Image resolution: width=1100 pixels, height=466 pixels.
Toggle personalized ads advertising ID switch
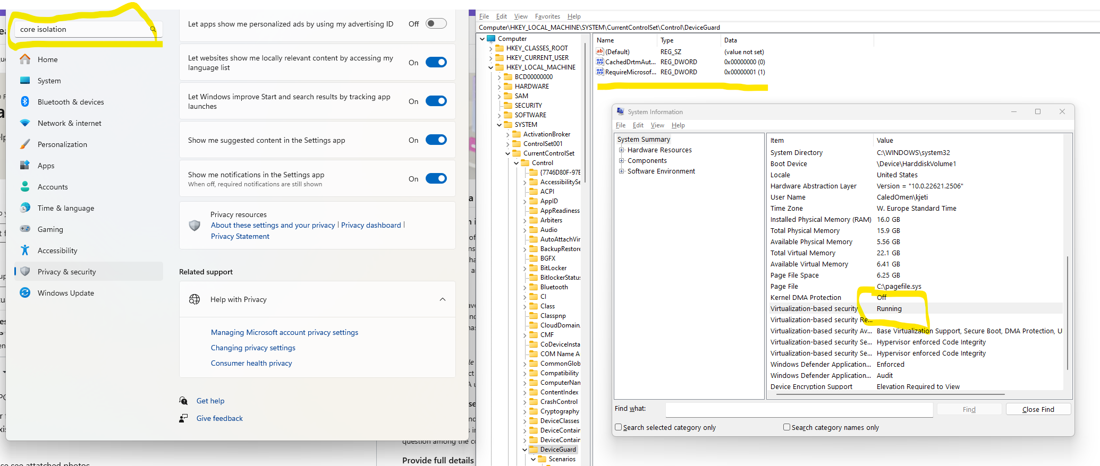[436, 23]
